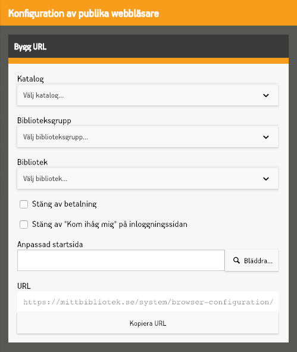This screenshot has width=297, height=352.
Task: Click the Katalog dropdown chevron arrow
Action: tap(266, 95)
